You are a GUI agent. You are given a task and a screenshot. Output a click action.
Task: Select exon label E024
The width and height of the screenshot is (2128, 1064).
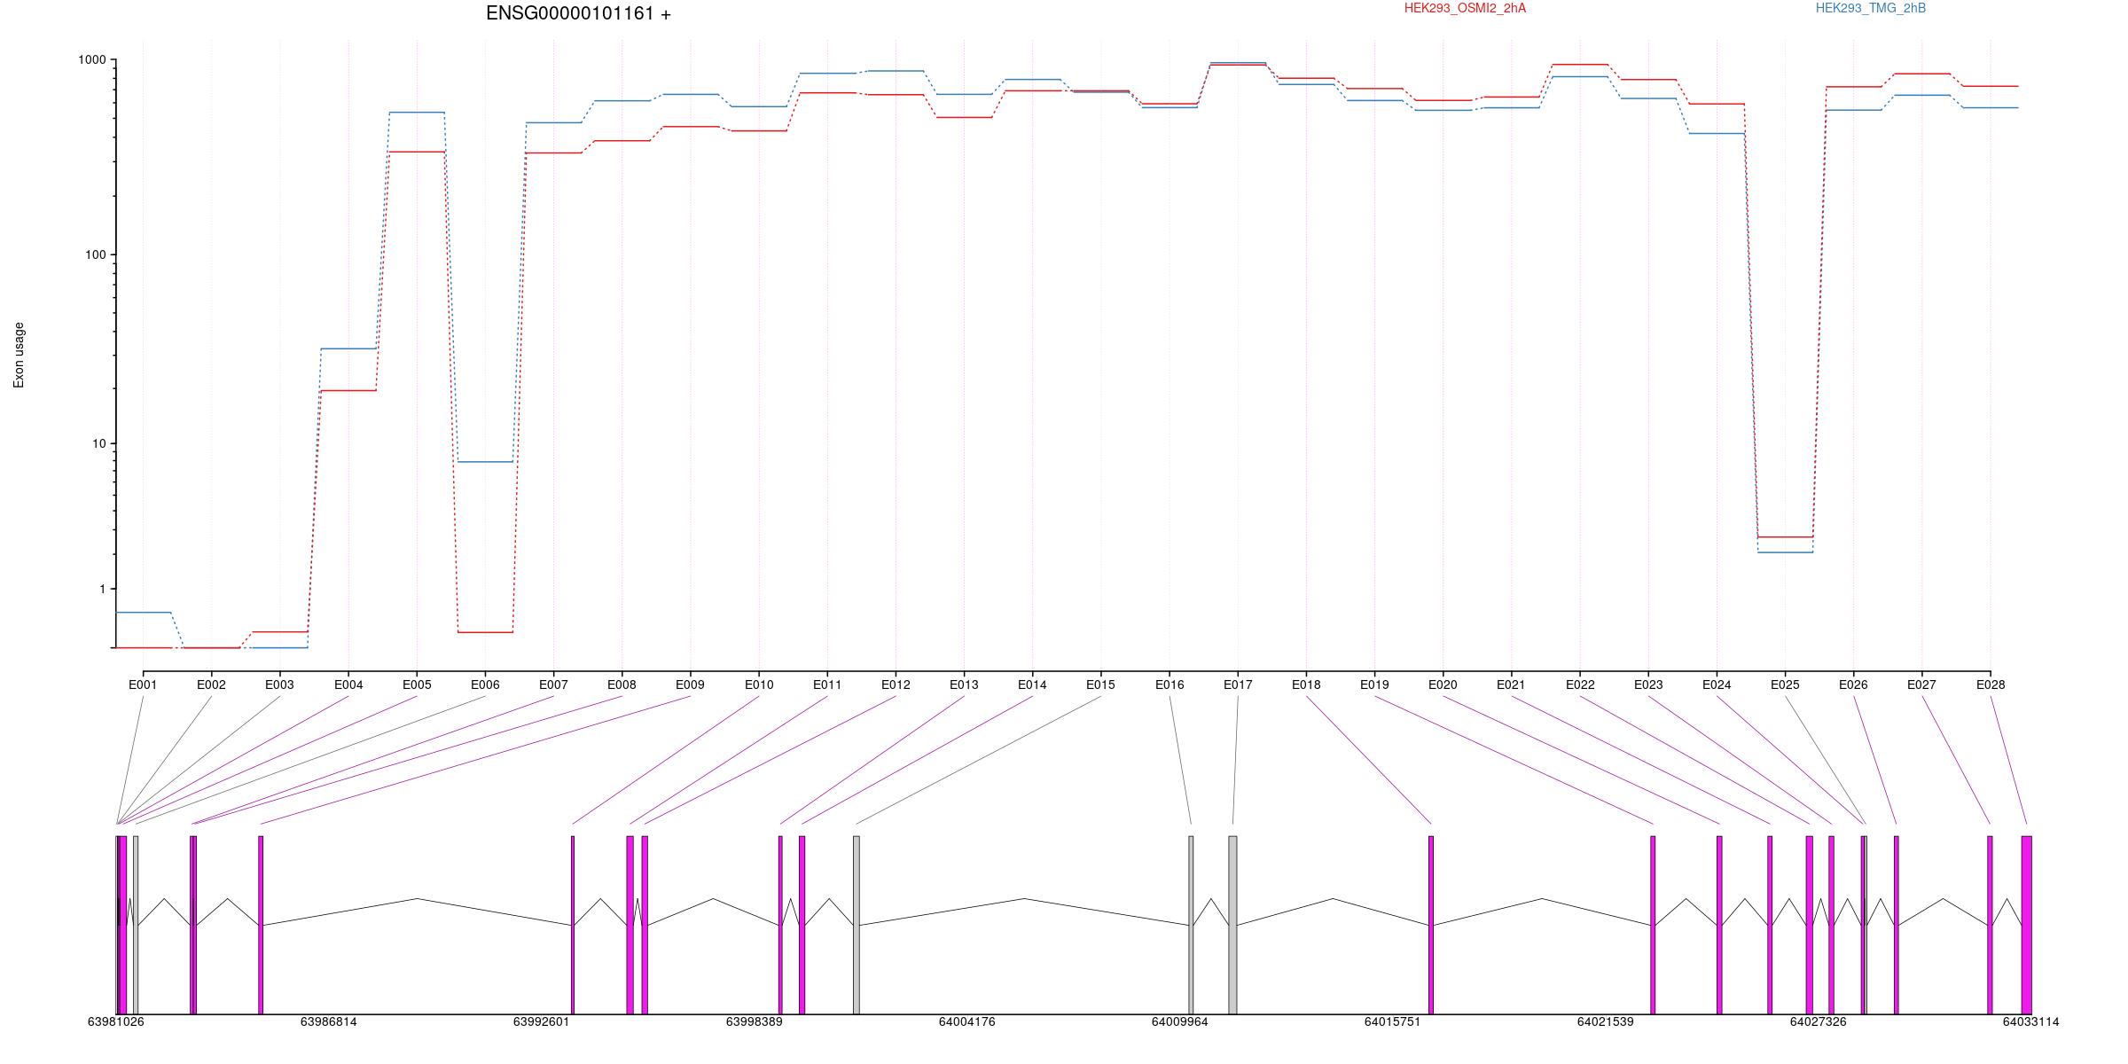click(x=1717, y=685)
